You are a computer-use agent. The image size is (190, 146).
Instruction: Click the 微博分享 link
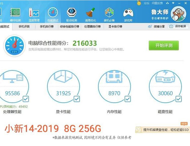click(159, 26)
